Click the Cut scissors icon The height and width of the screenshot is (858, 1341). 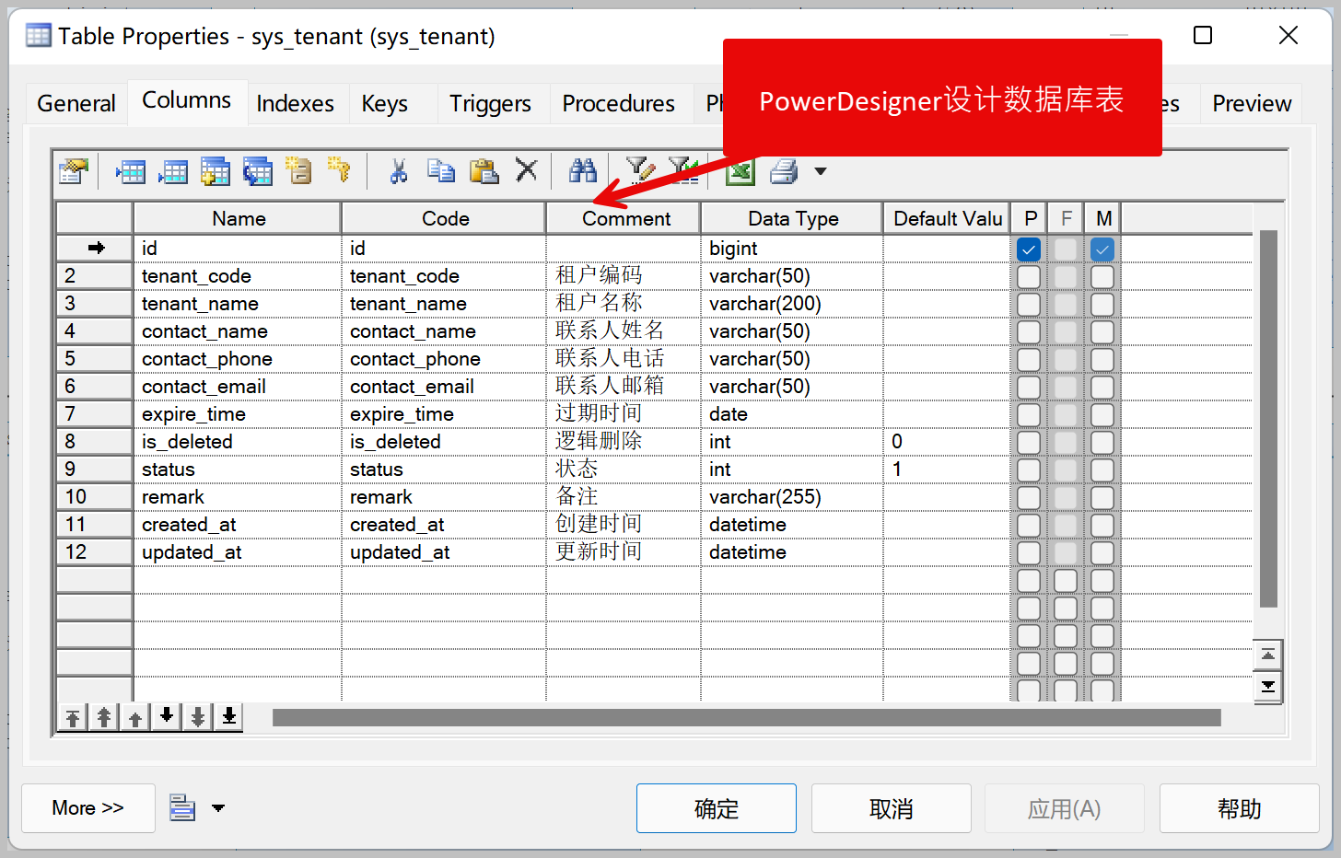click(x=398, y=171)
